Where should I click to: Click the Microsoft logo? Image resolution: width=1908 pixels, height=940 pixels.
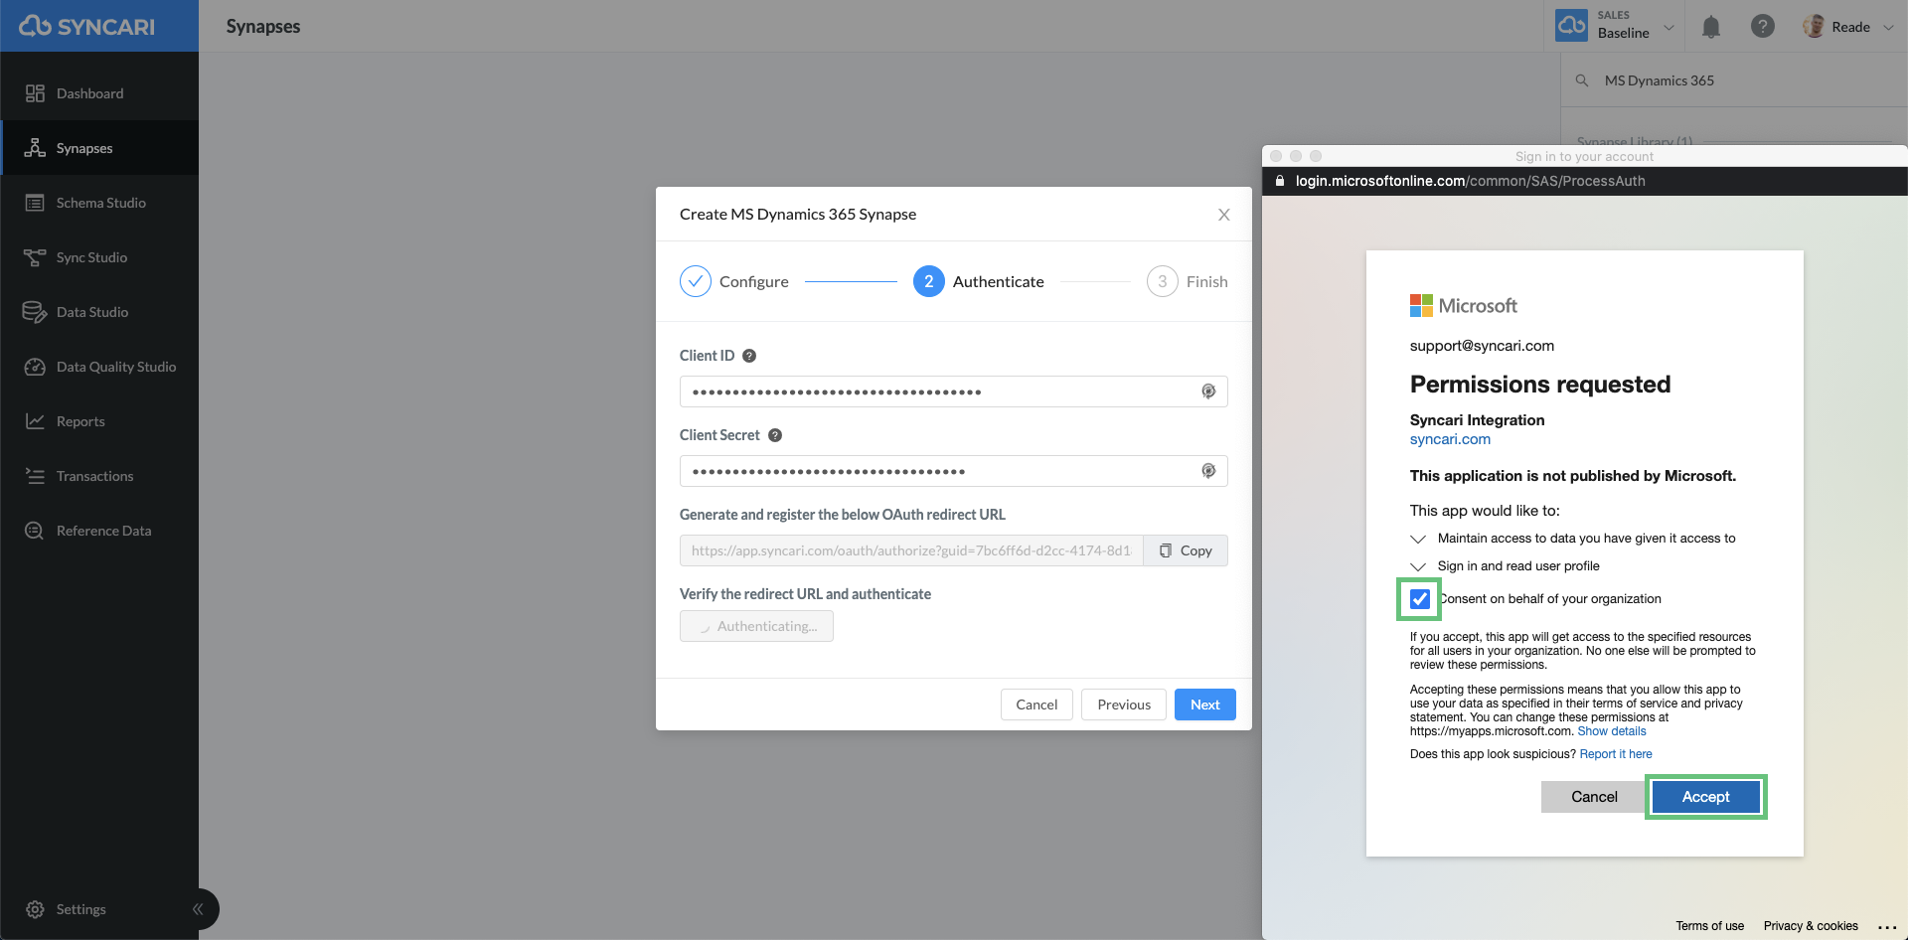pyautogui.click(x=1464, y=305)
